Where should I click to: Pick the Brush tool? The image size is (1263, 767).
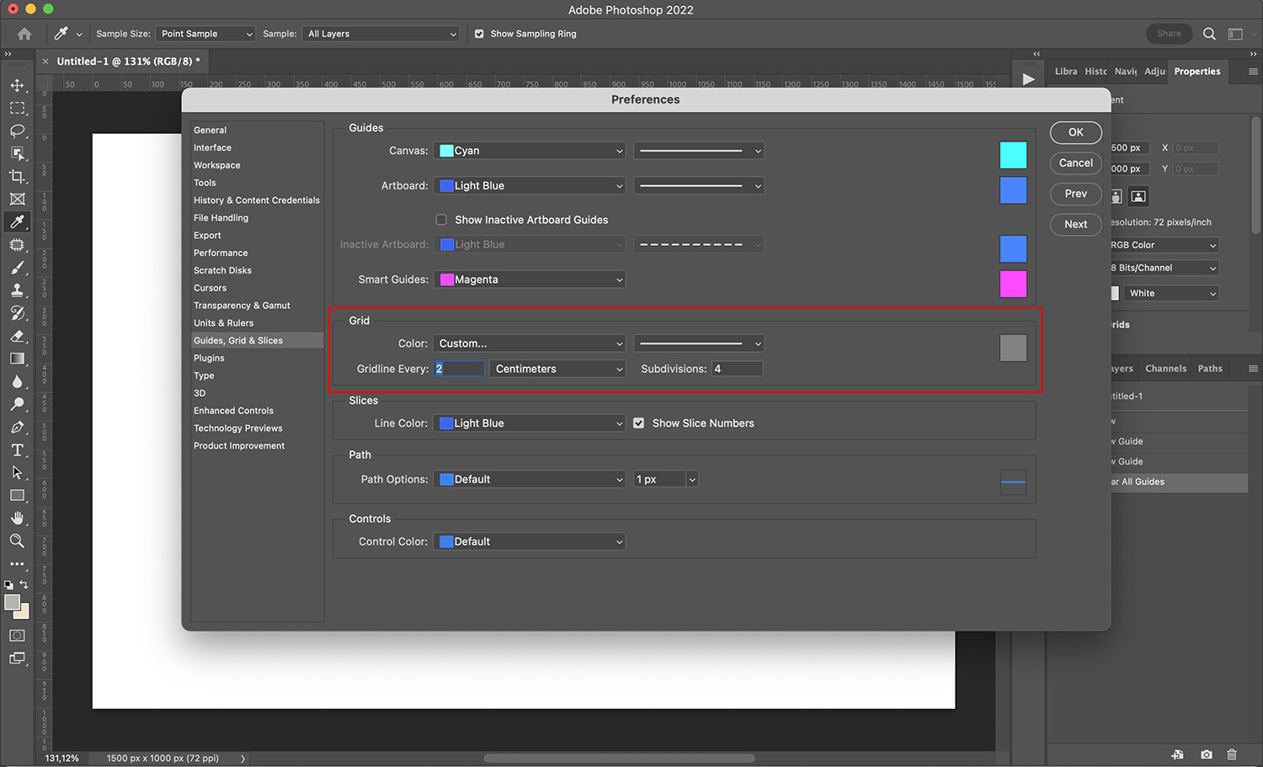[x=17, y=267]
